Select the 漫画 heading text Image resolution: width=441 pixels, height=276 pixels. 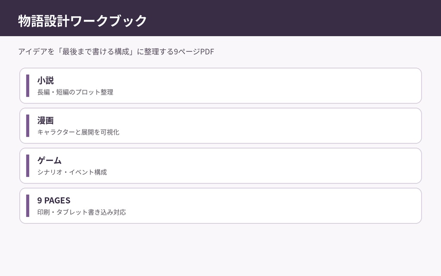46,121
